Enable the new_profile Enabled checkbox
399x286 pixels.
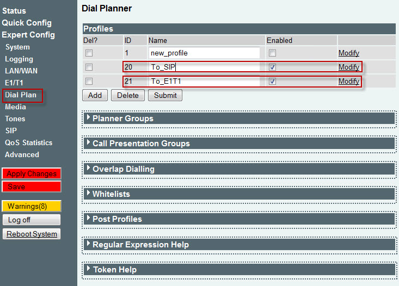click(272, 53)
